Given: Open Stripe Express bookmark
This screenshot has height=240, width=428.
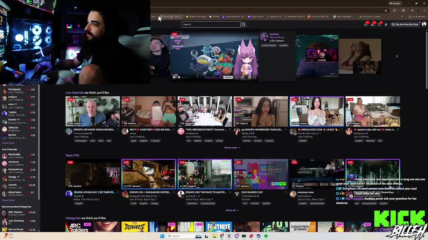Looking at the screenshot, I should point(256,17).
